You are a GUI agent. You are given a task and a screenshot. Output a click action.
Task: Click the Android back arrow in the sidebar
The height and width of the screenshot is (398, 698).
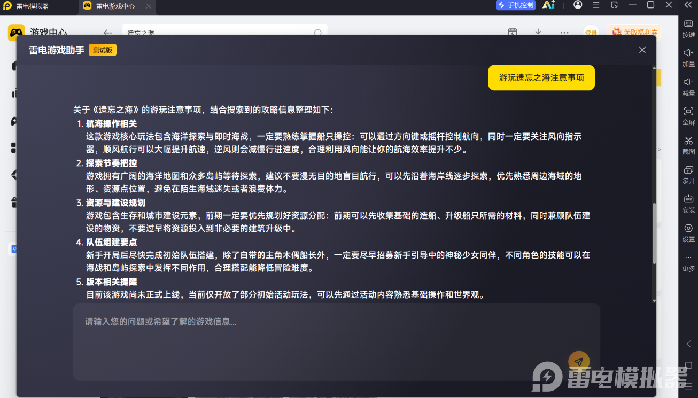(688, 344)
